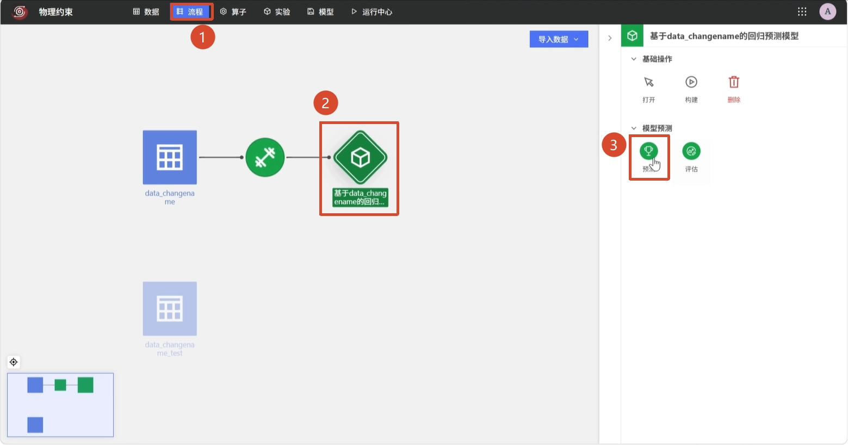Open the 模型 tab
Viewport: 848px width, 445px height.
[x=320, y=12]
